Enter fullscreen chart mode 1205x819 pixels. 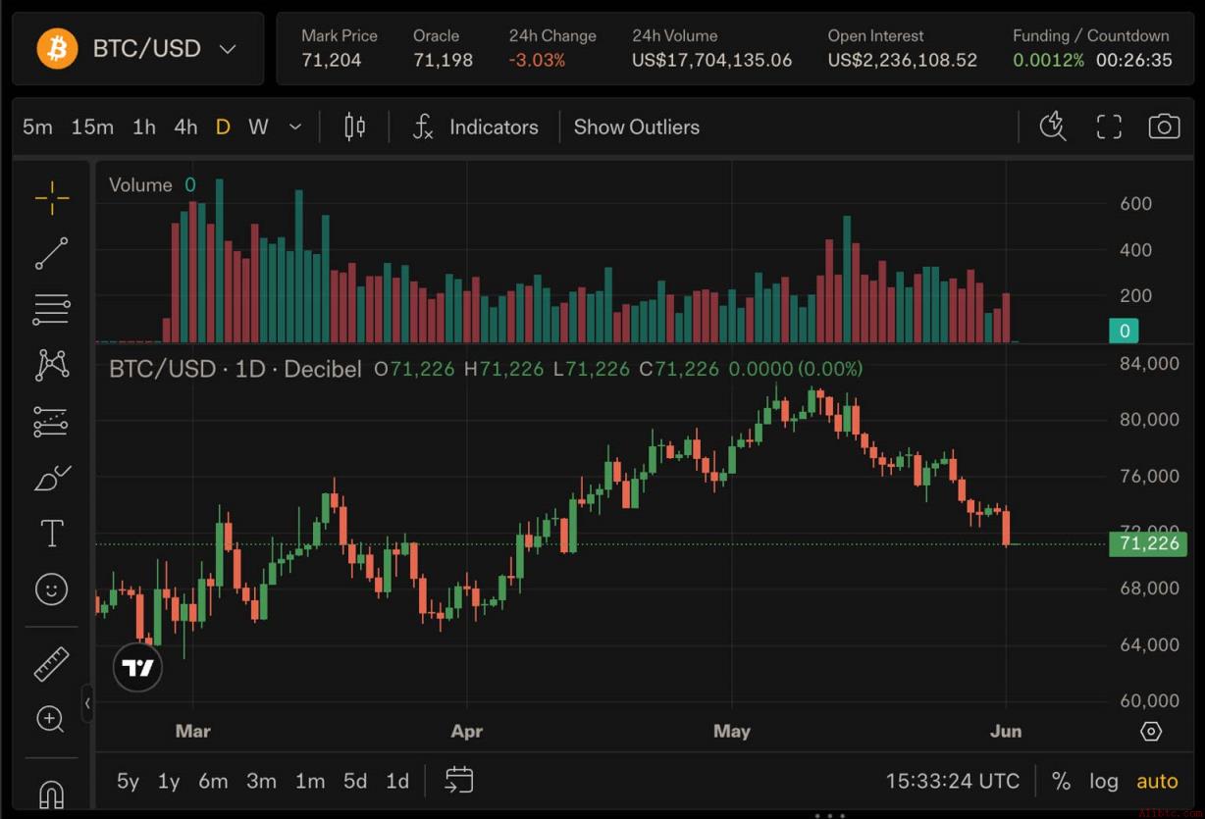[x=1109, y=127]
